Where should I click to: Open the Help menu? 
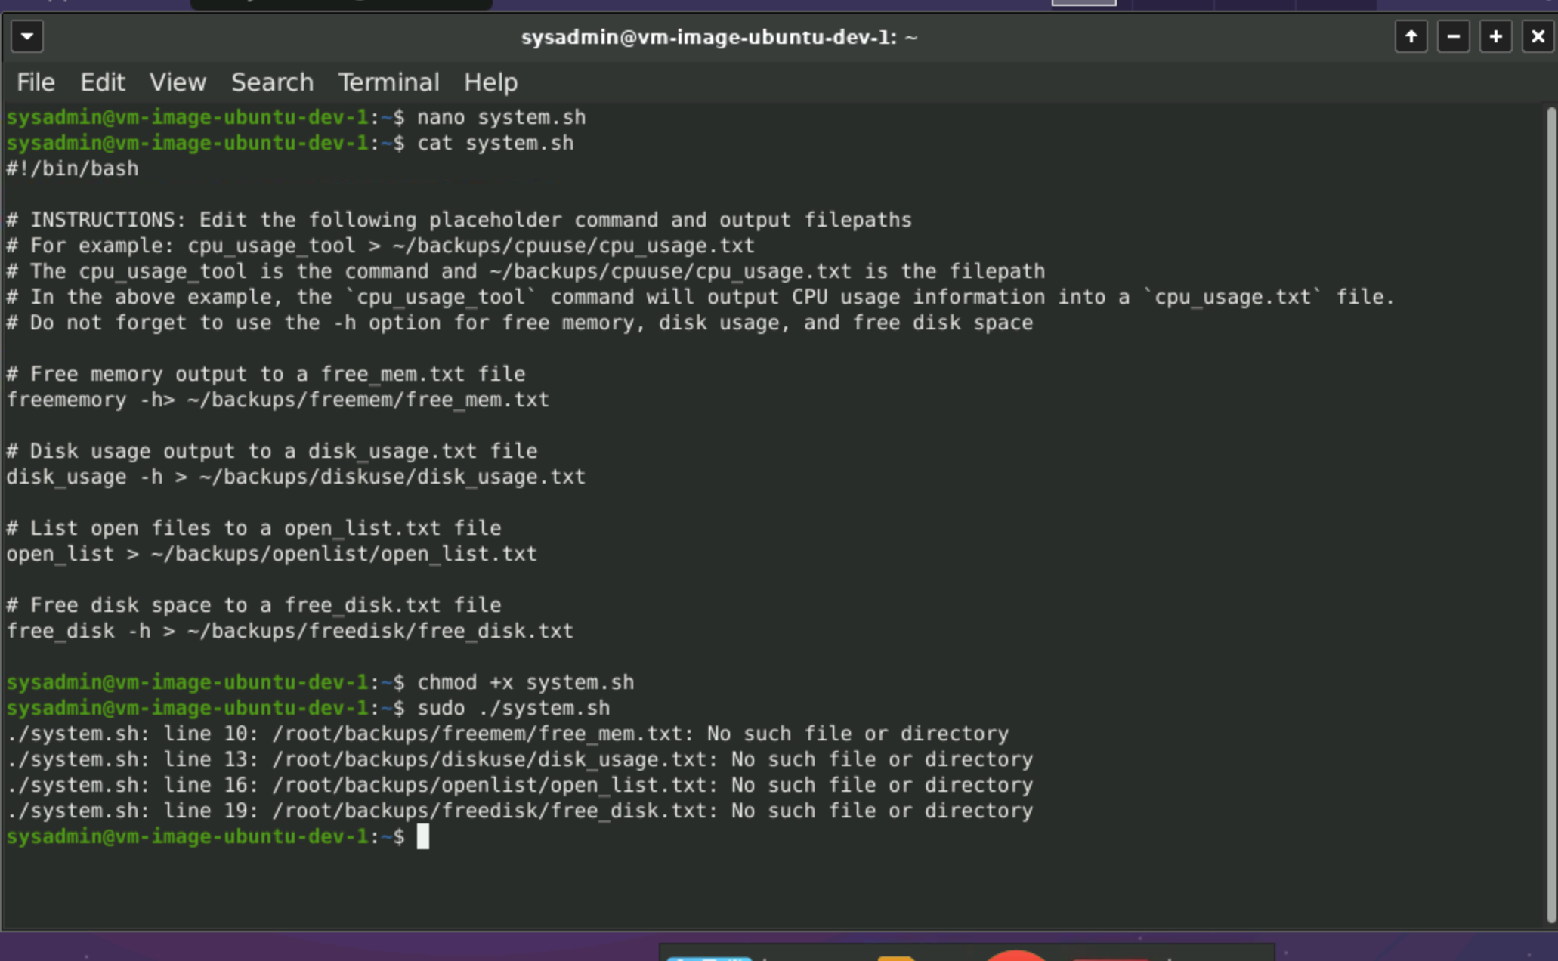point(490,82)
